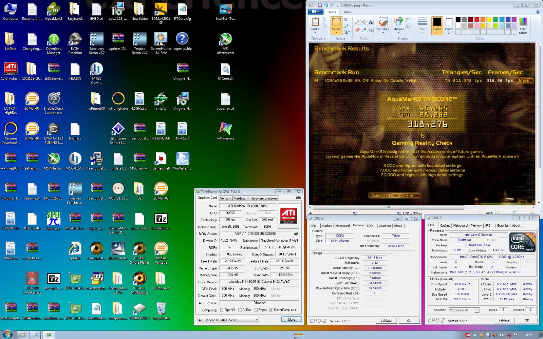
Task: Open the Processor #1 selection dropdown in CPU-Z
Action: pos(464,310)
